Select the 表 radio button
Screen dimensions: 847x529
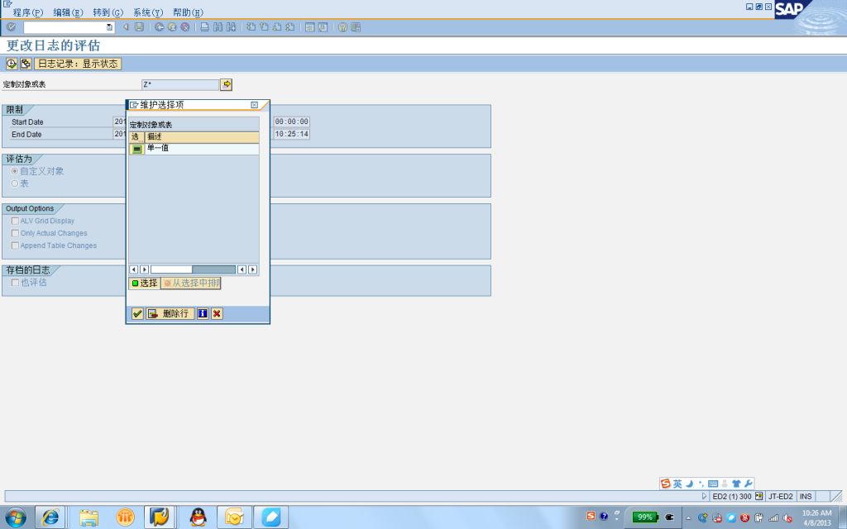tap(15, 183)
